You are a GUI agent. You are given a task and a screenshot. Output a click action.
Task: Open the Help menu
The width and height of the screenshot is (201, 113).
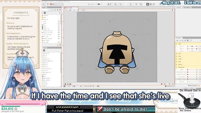pyautogui.click(x=68, y=1)
